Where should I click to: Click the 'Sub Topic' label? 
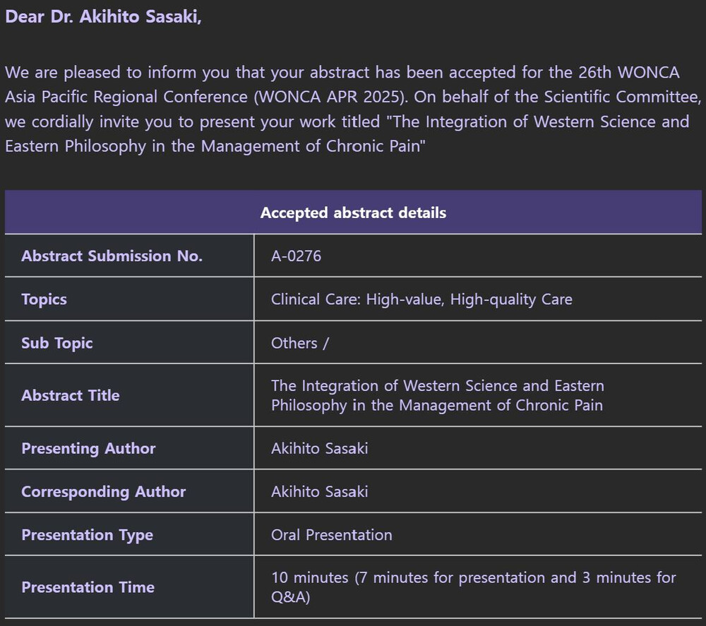(x=57, y=343)
